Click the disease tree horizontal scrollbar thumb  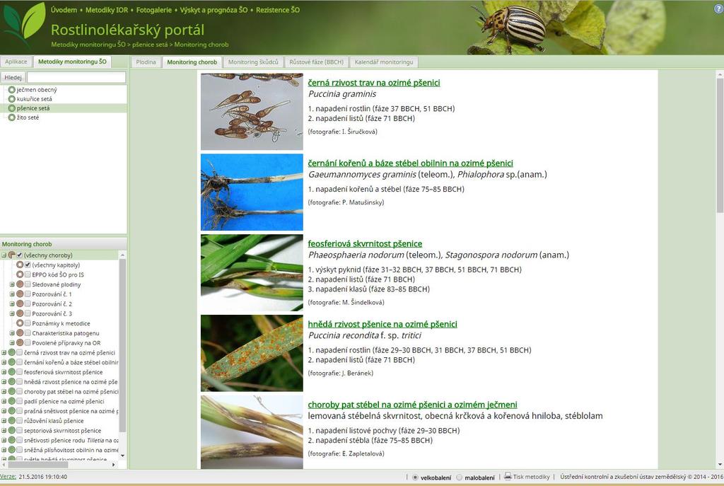[38, 464]
